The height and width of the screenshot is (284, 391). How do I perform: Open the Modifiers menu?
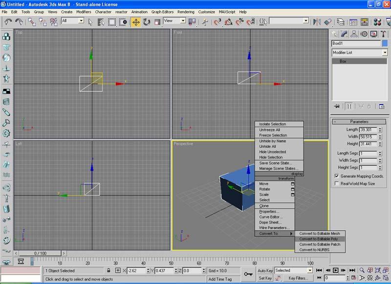tap(84, 12)
